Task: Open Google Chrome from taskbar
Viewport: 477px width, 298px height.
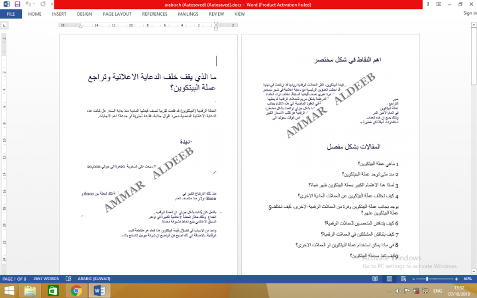Action: click(76, 291)
